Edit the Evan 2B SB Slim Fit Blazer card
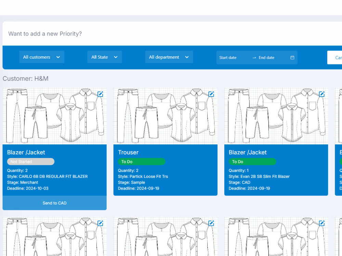The image size is (342, 256). click(x=322, y=94)
